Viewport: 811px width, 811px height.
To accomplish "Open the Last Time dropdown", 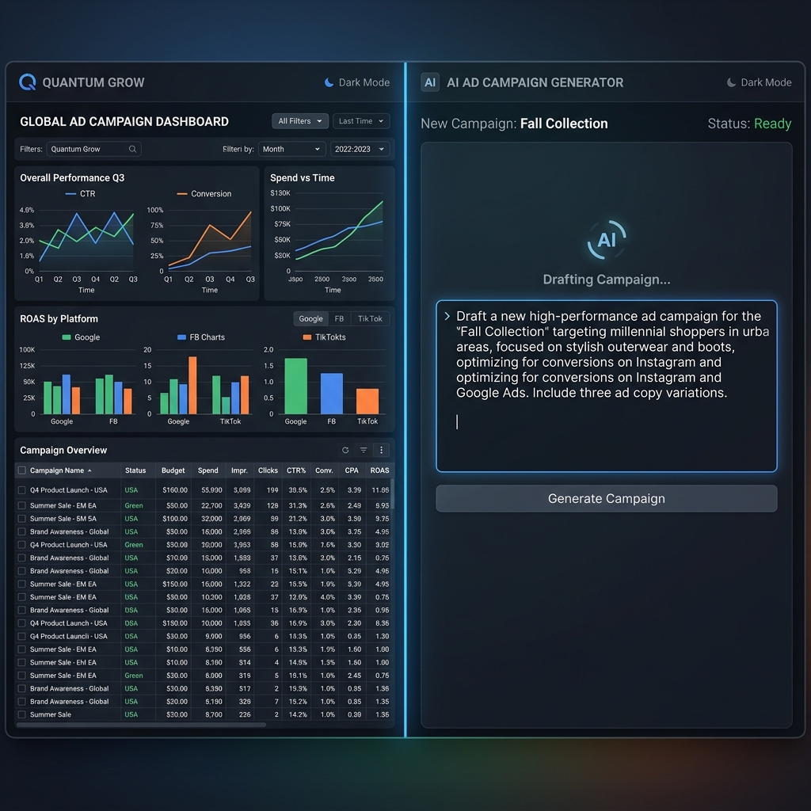I will [x=361, y=121].
